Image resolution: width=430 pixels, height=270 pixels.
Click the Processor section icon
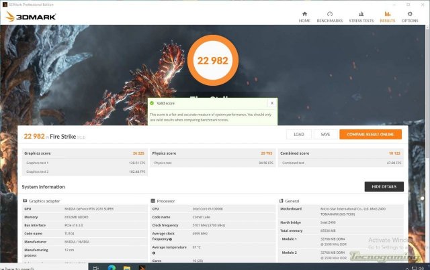coord(153,201)
